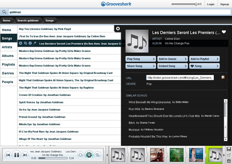Select the second music-note thumbnail in the queue
The width and height of the screenshot is (232, 164).
(138, 155)
